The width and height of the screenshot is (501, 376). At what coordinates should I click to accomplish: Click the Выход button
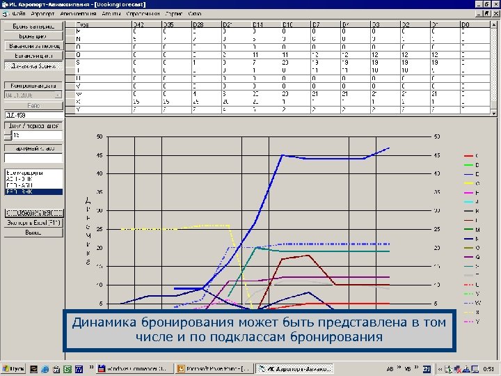(x=33, y=233)
